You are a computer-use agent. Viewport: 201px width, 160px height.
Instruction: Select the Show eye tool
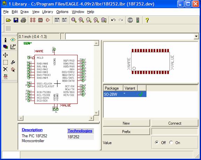click(13, 39)
